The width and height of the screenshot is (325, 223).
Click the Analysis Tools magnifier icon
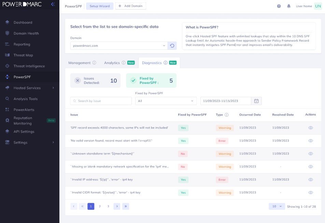click(7, 99)
